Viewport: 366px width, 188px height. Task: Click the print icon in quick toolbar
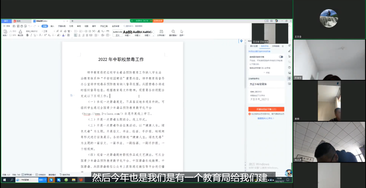click(22, 26)
